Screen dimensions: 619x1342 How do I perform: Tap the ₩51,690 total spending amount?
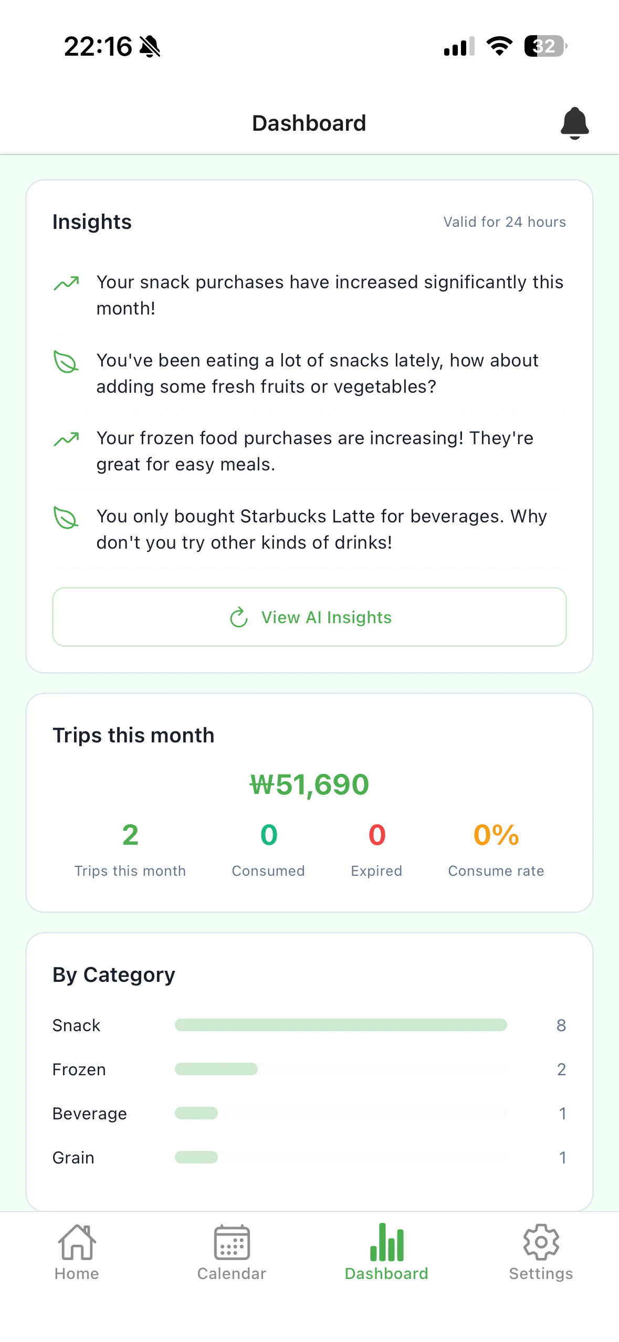tap(309, 785)
